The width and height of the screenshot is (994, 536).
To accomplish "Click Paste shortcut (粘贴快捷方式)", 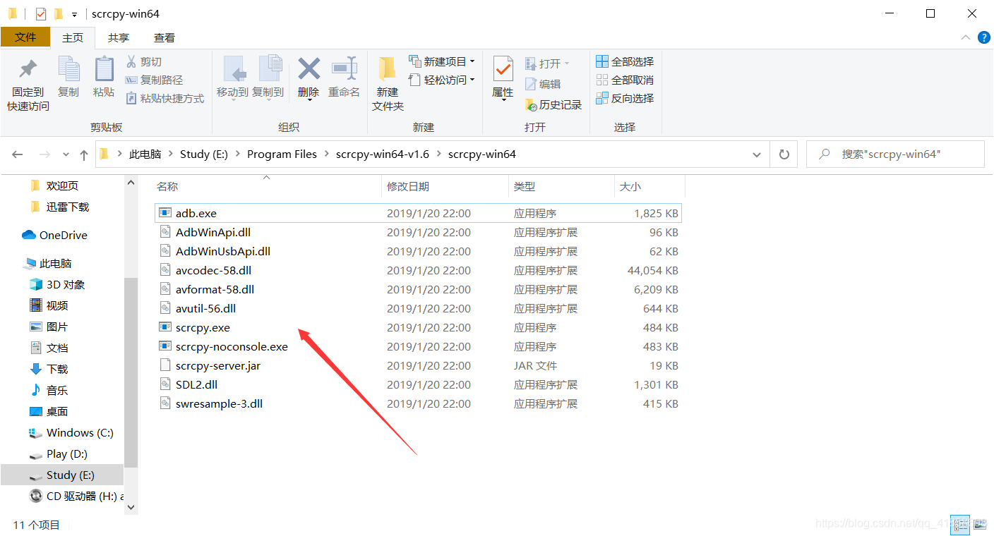I will 165,99.
